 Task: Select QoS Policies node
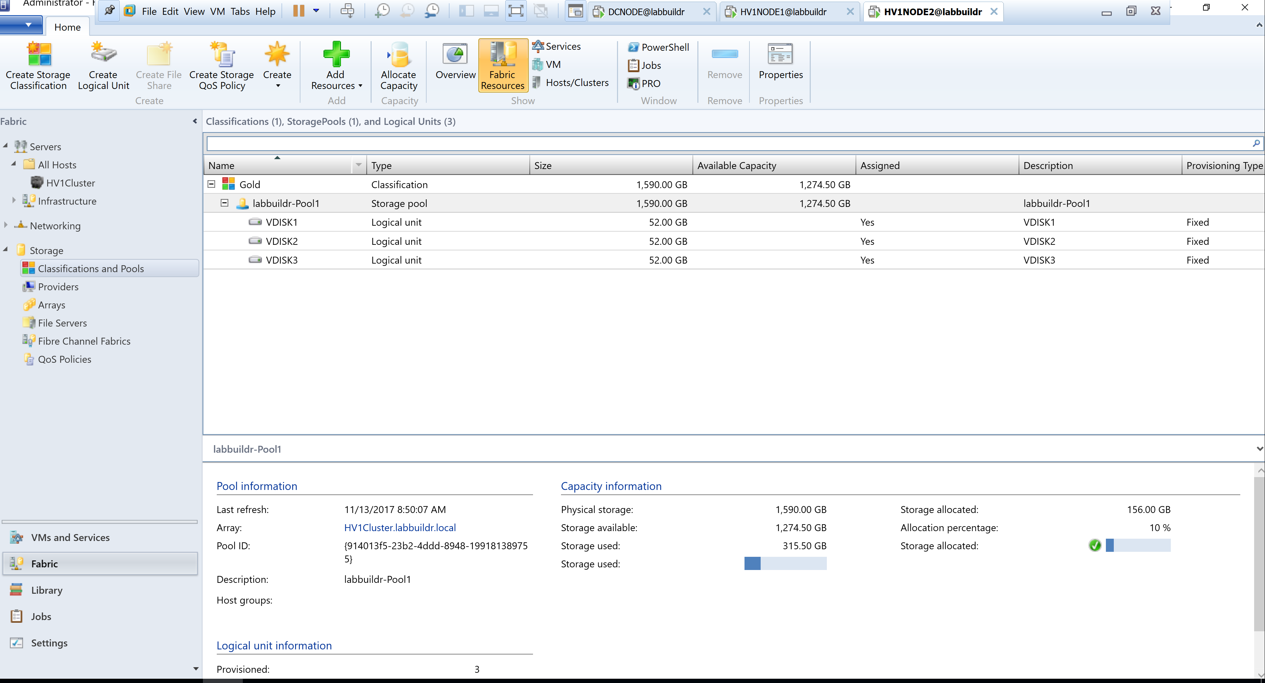pos(57,359)
